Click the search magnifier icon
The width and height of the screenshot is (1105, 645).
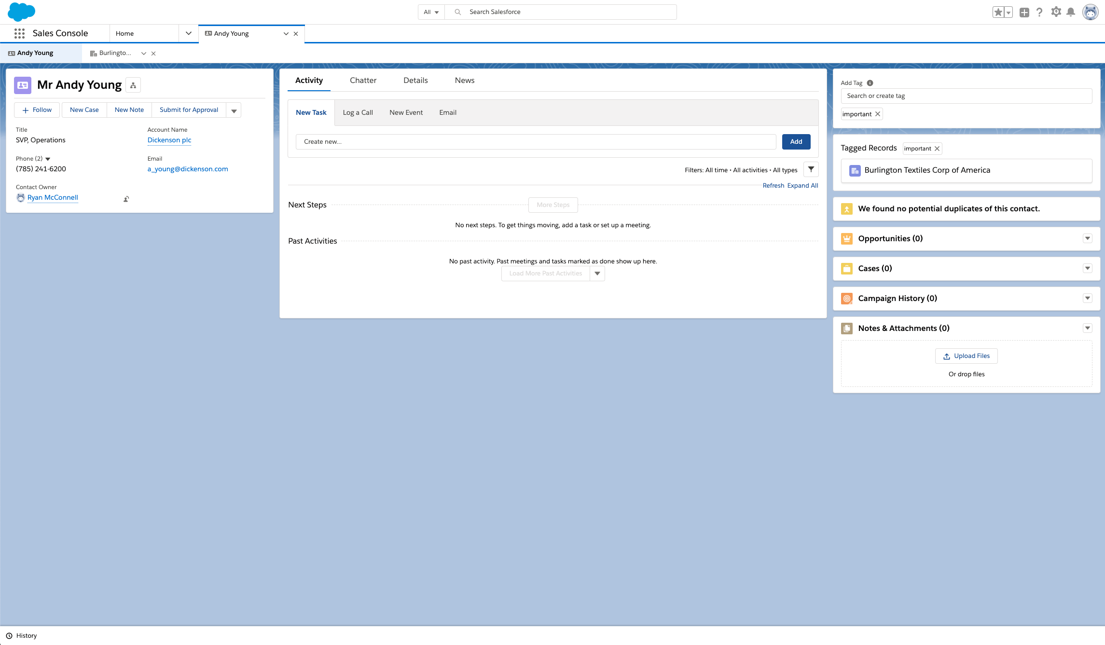click(x=457, y=12)
